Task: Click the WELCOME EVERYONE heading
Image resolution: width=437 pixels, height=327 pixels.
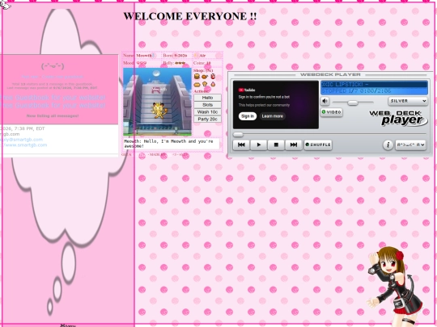Action: coord(190,16)
